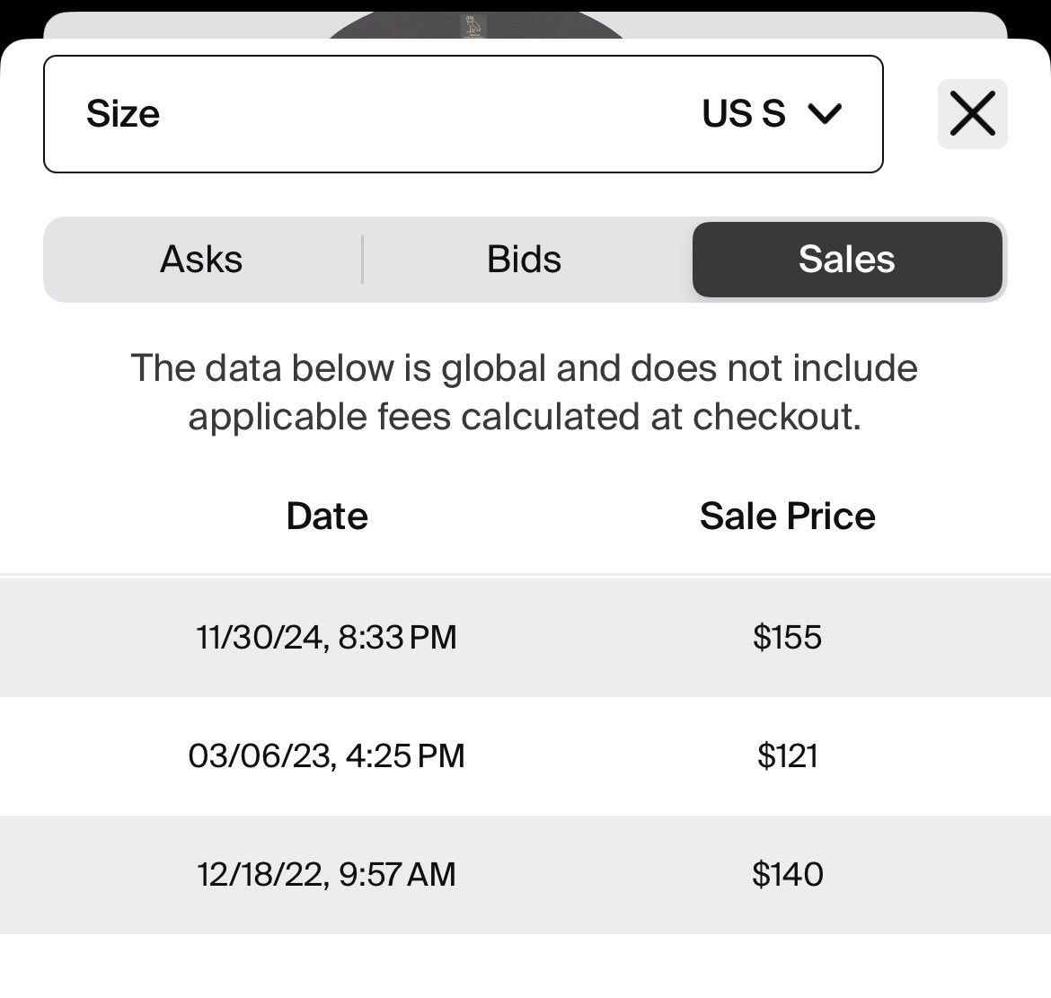Tap the $155 sale price
Image resolution: width=1051 pixels, height=998 pixels.
coord(788,637)
